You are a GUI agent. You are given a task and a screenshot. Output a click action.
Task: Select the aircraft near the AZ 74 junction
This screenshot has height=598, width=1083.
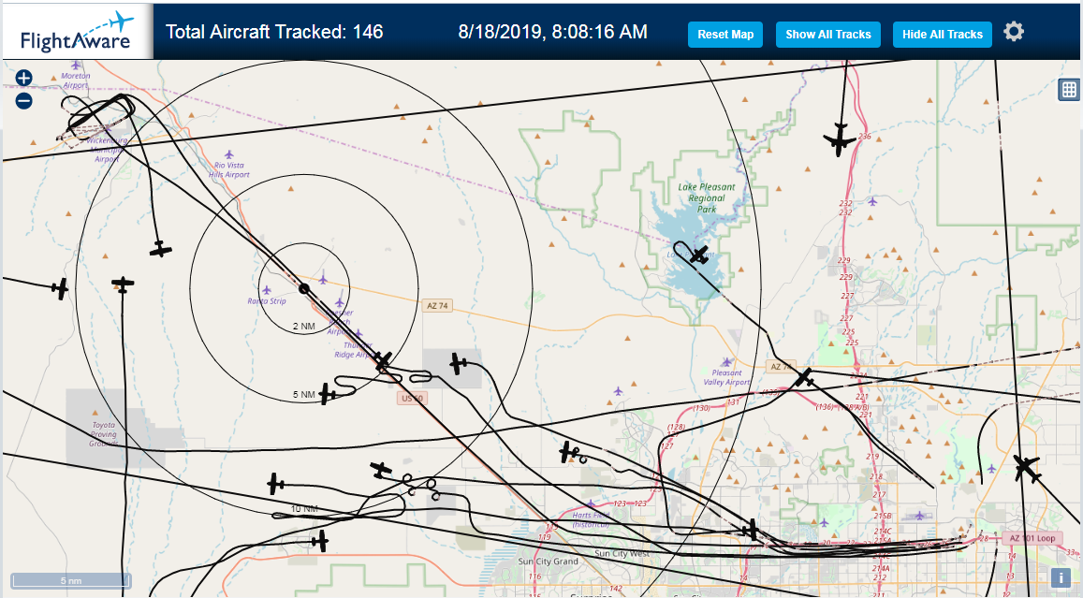click(804, 378)
